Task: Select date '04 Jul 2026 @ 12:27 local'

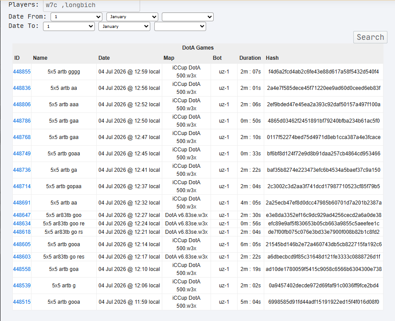Action: (129, 215)
